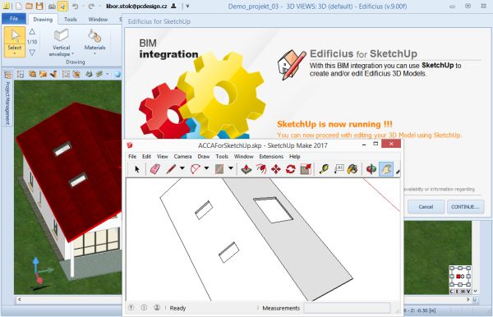Toggle the highlighted Pan hand tool
Screen dimensions: 493x317
386,169
